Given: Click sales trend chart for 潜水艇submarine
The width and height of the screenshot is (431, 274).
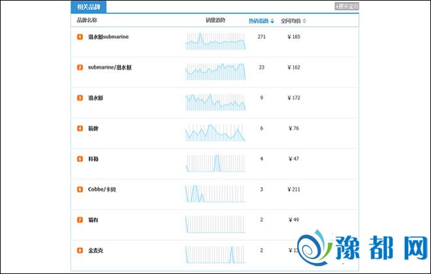Looking at the screenshot, I should pos(215,41).
